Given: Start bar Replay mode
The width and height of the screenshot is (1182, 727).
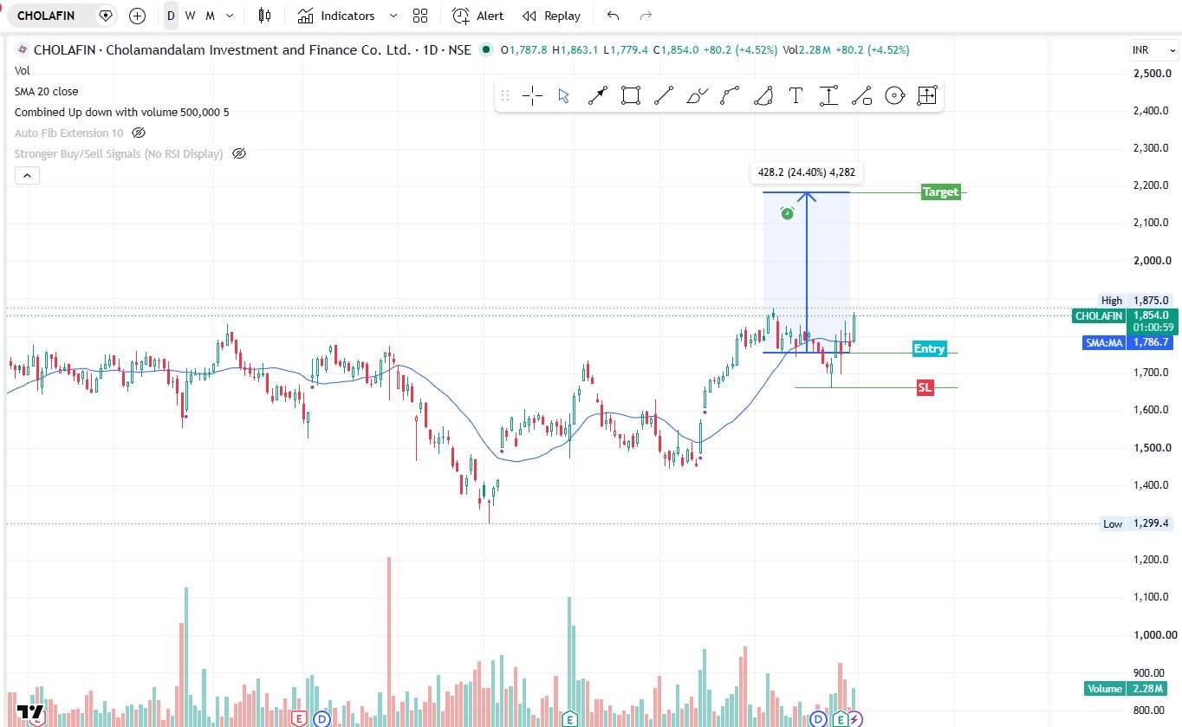Looking at the screenshot, I should click(x=551, y=16).
